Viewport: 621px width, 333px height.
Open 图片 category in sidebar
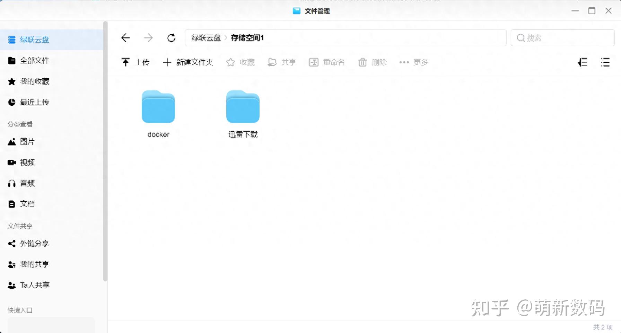(27, 141)
